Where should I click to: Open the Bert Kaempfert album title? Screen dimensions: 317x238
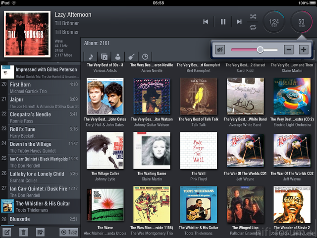pos(199,65)
